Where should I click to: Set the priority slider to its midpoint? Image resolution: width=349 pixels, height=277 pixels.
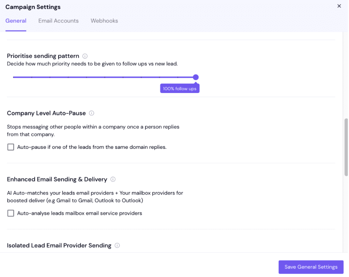tap(104, 77)
